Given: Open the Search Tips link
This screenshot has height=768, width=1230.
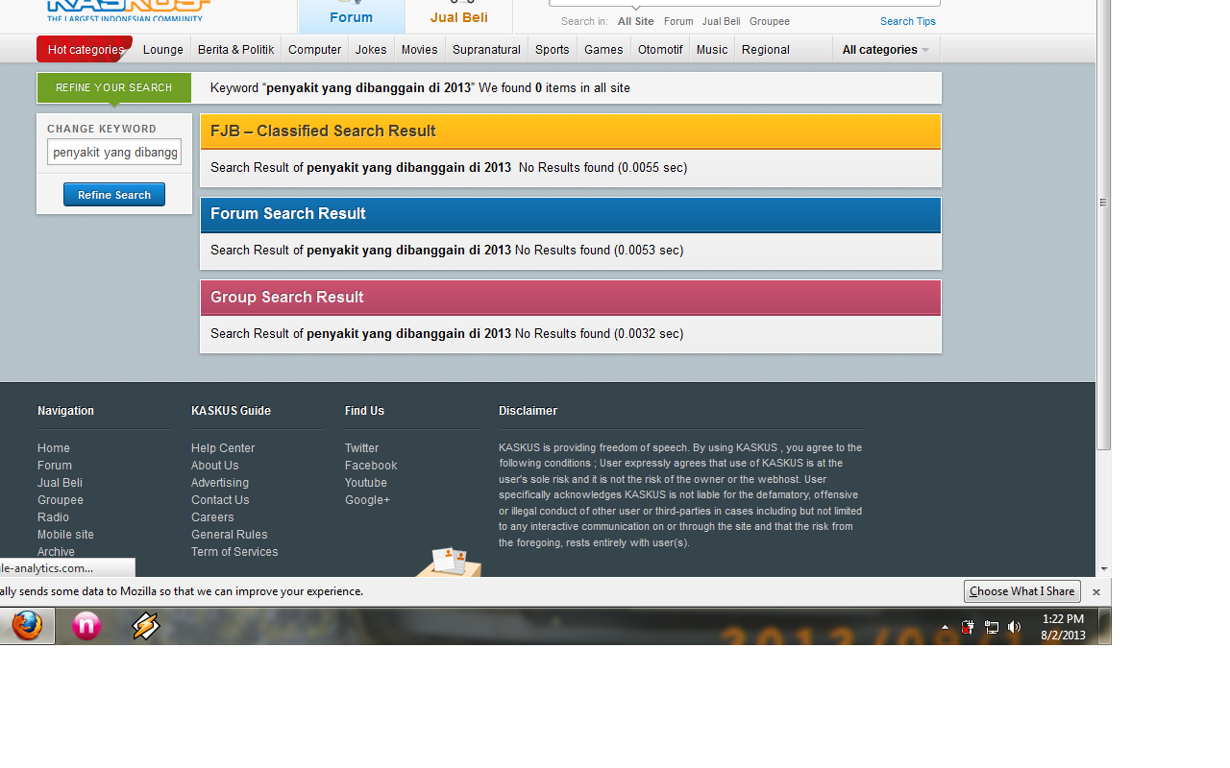Looking at the screenshot, I should (908, 21).
